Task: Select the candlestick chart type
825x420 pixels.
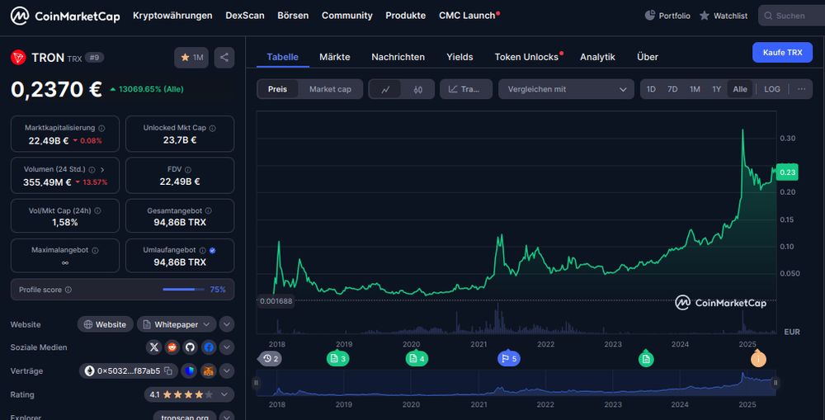Action: click(418, 89)
